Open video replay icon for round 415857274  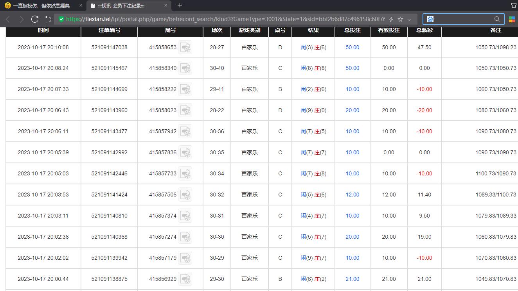[x=185, y=237]
